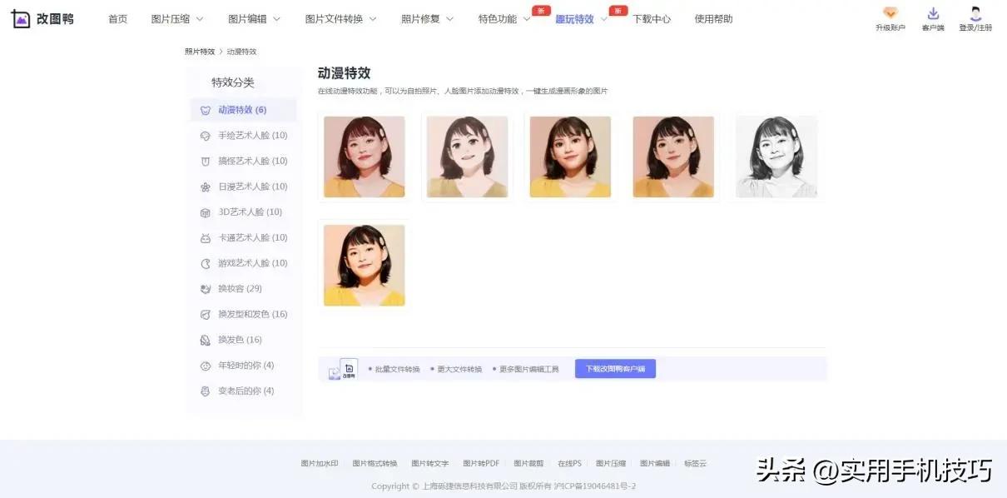Click the 升级账户 gem icon
1007x498 pixels.
pyautogui.click(x=890, y=14)
